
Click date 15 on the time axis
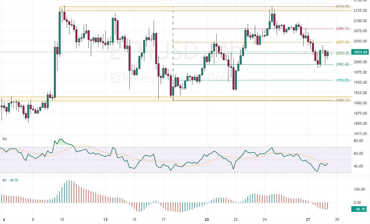point(134,219)
